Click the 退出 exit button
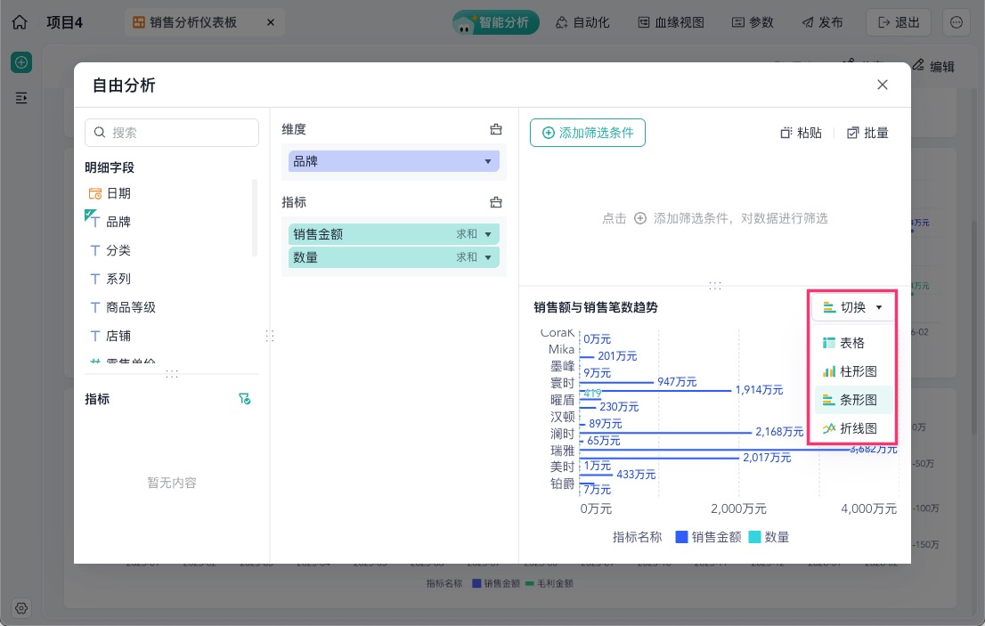Image resolution: width=985 pixels, height=626 pixels. 899,22
